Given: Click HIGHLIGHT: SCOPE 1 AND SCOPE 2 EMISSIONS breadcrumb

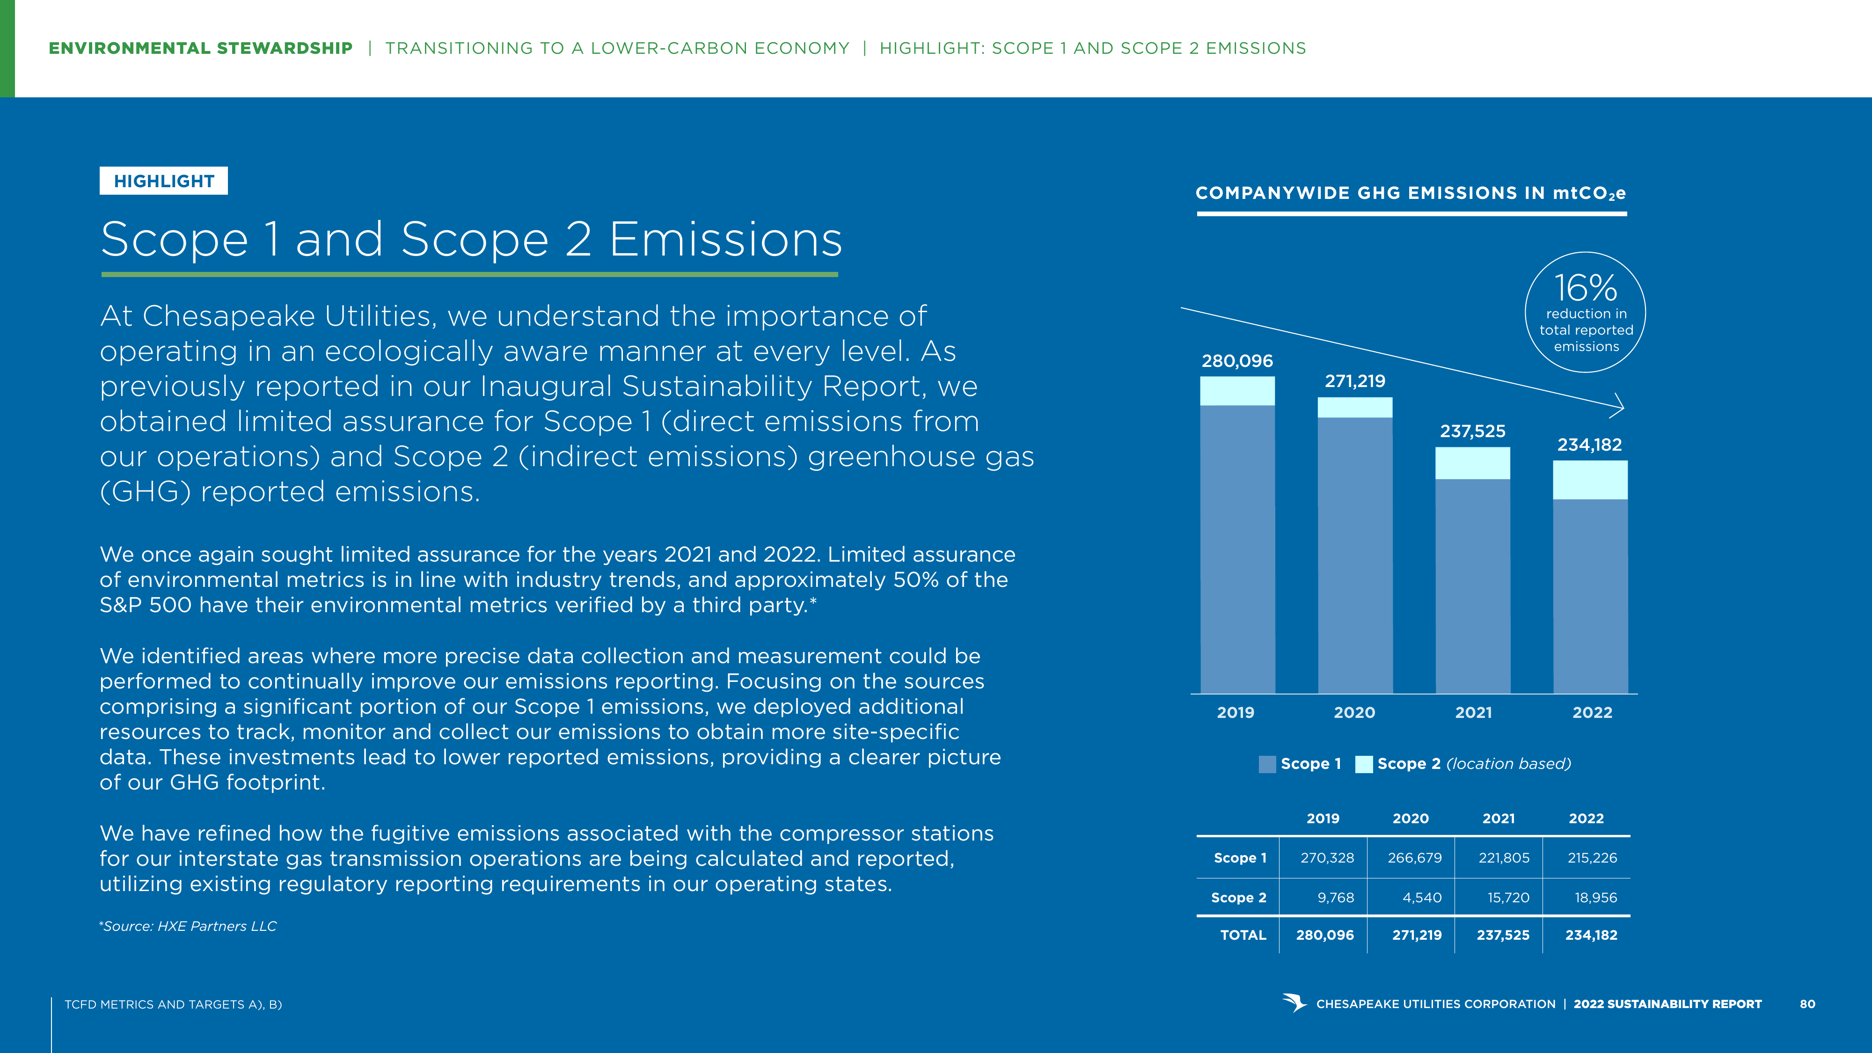Looking at the screenshot, I should tap(1092, 49).
